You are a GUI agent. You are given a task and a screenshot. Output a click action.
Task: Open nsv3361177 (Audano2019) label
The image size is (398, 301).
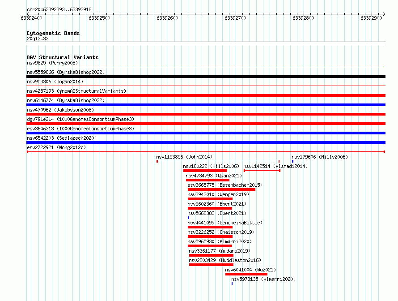[x=220, y=251]
